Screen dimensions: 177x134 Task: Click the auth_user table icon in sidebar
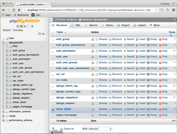11,64
